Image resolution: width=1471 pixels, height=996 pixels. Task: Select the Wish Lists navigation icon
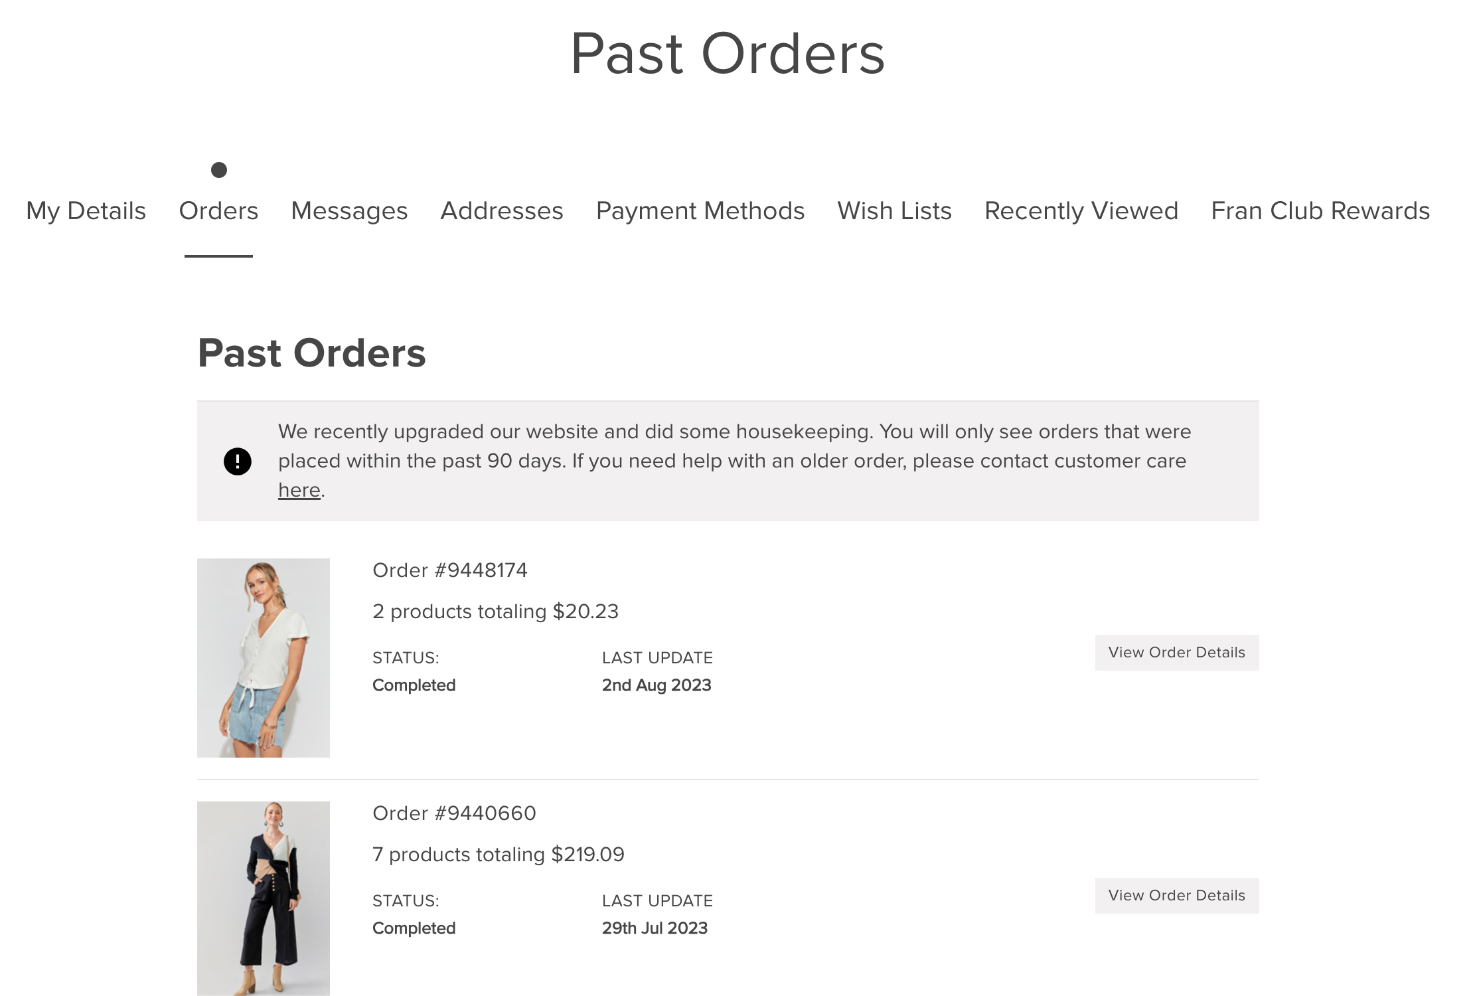pos(894,209)
